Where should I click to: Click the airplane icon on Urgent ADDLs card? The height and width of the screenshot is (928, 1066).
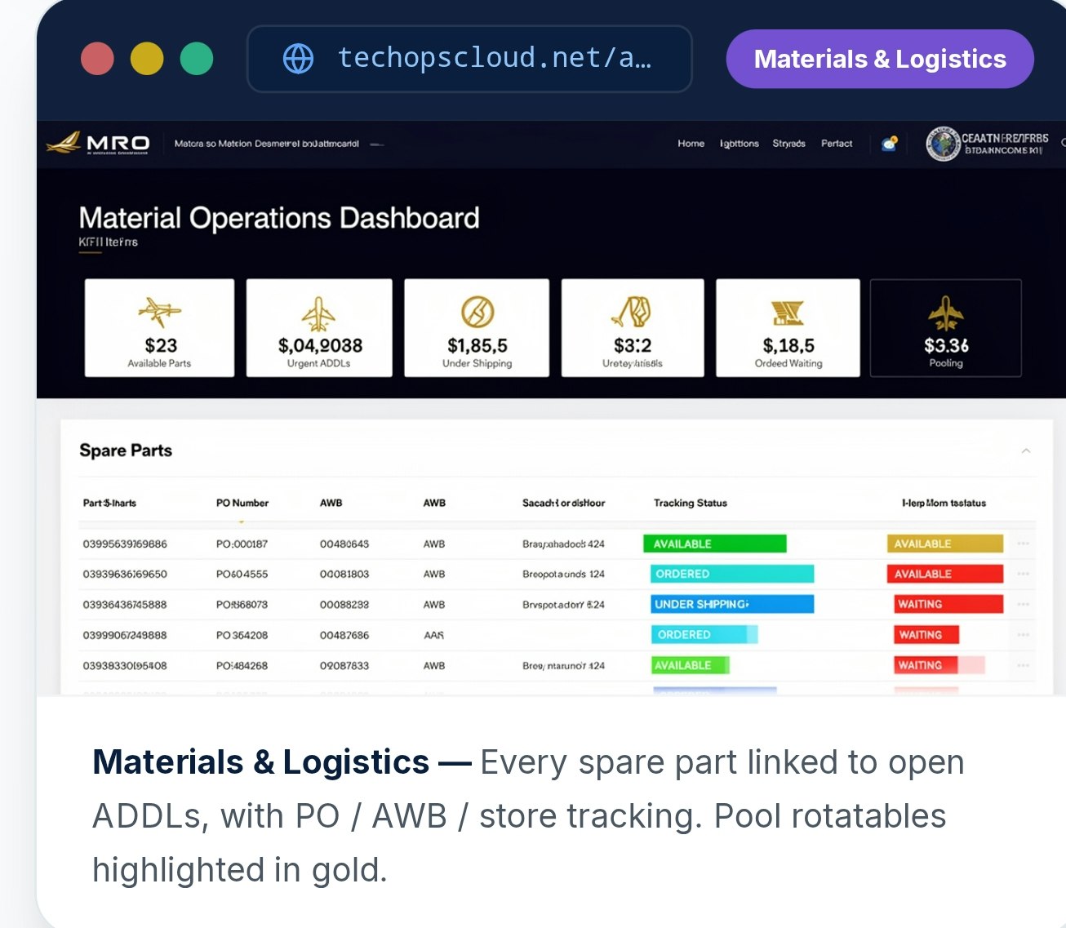318,313
